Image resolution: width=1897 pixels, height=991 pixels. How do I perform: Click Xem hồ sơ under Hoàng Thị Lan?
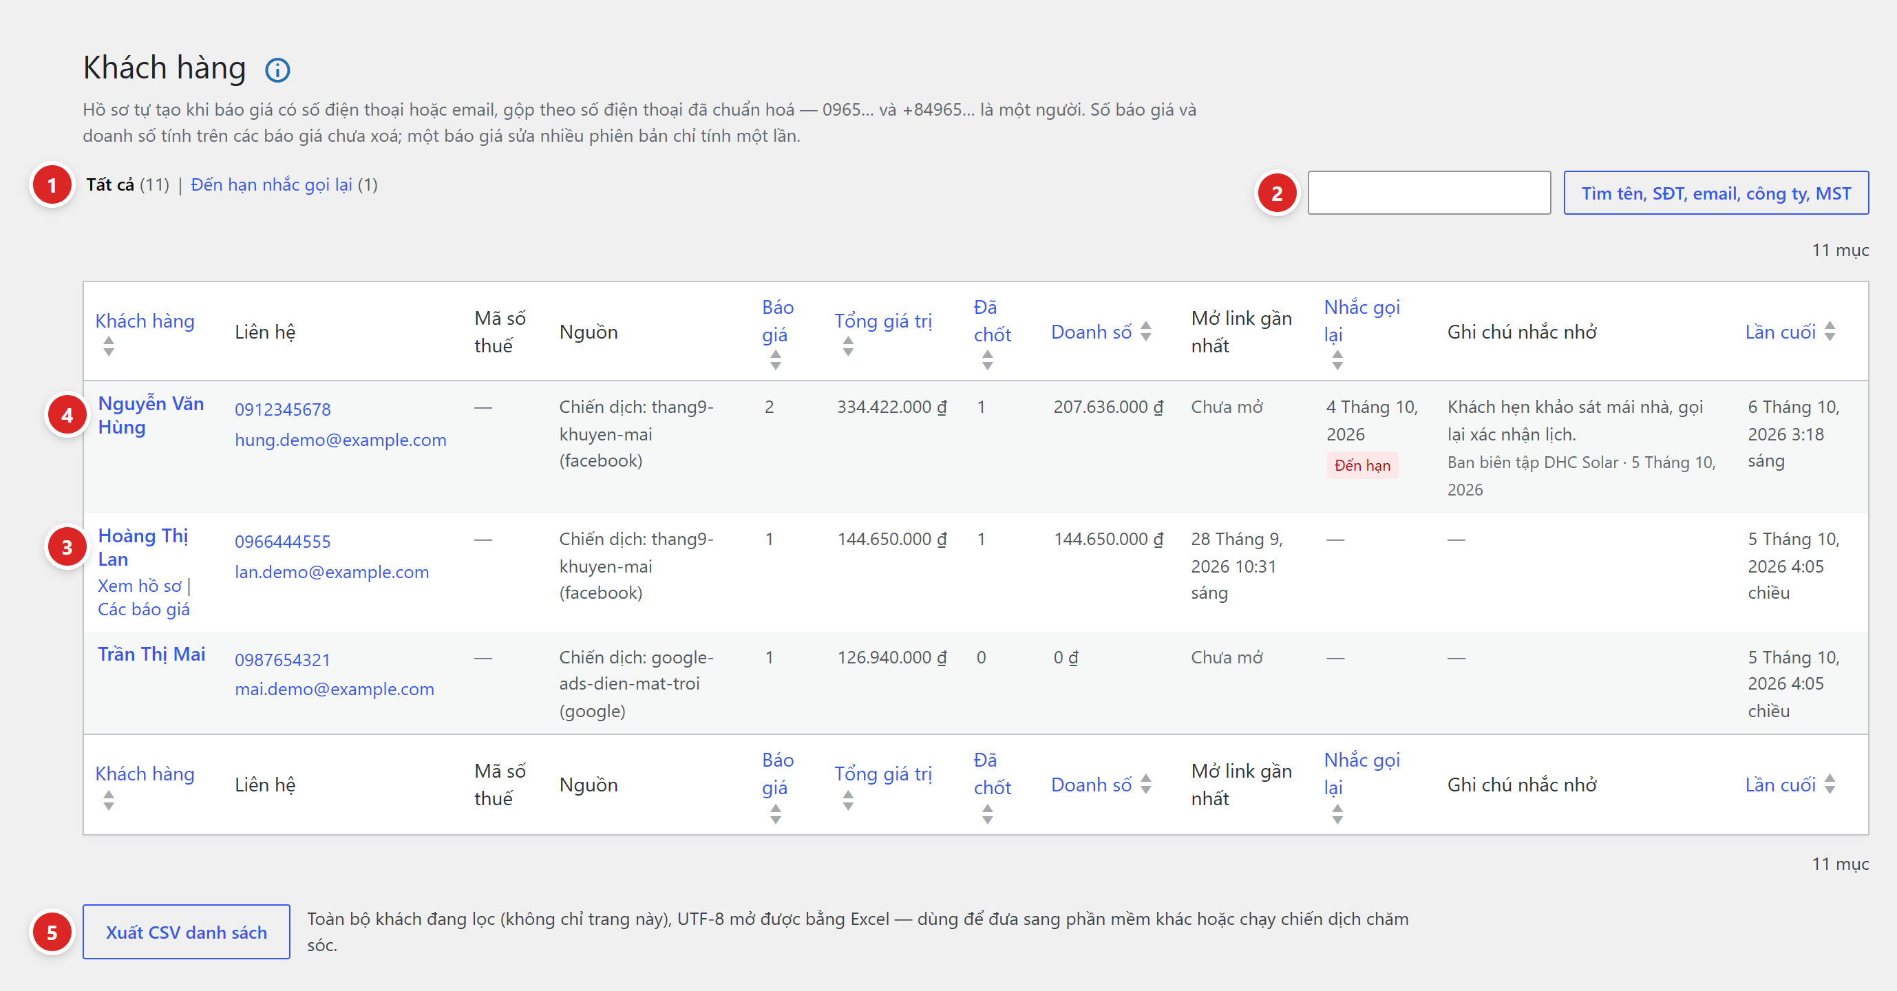(139, 586)
